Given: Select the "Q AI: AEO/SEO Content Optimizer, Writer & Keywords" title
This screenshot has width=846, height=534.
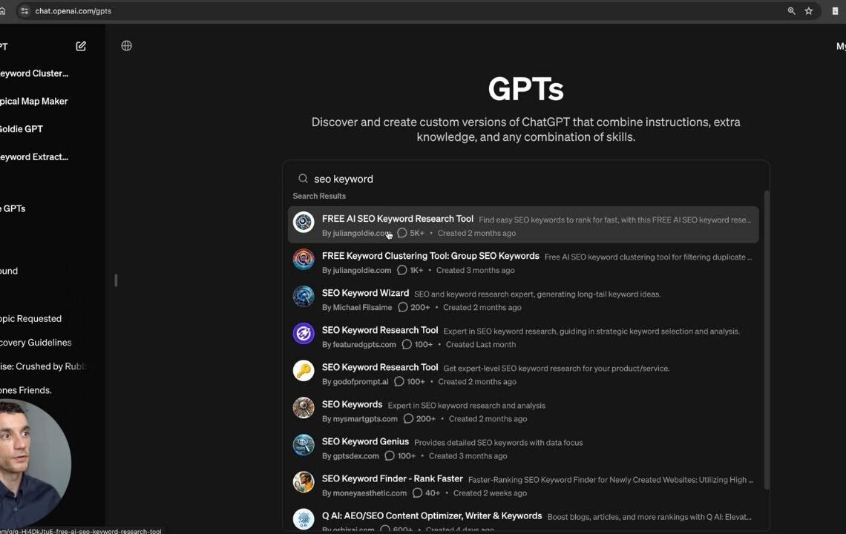Looking at the screenshot, I should click(x=432, y=515).
